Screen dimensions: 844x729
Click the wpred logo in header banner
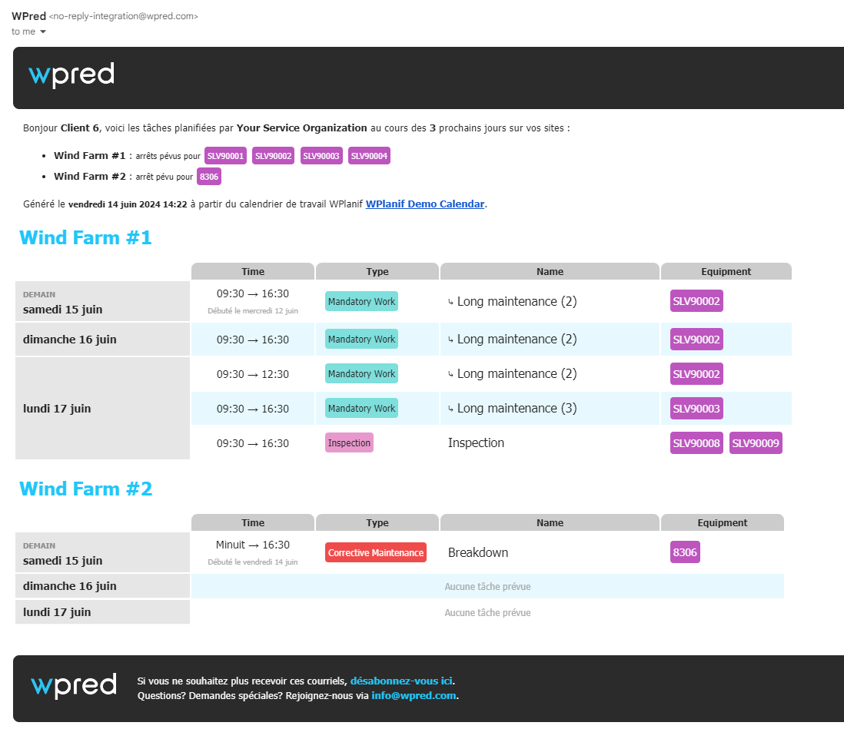[x=71, y=75]
